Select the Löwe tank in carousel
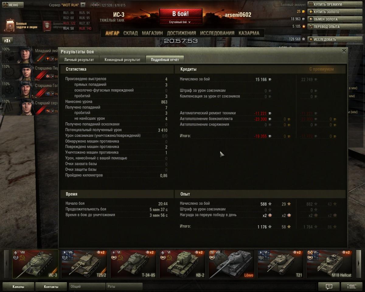Screen dimensions: 365x292 point(231,264)
